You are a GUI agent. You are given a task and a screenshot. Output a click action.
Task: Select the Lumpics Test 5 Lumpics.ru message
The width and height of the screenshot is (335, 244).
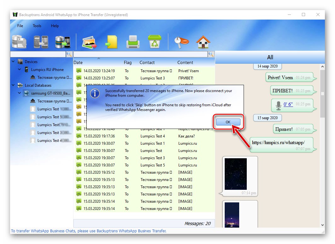144,165
